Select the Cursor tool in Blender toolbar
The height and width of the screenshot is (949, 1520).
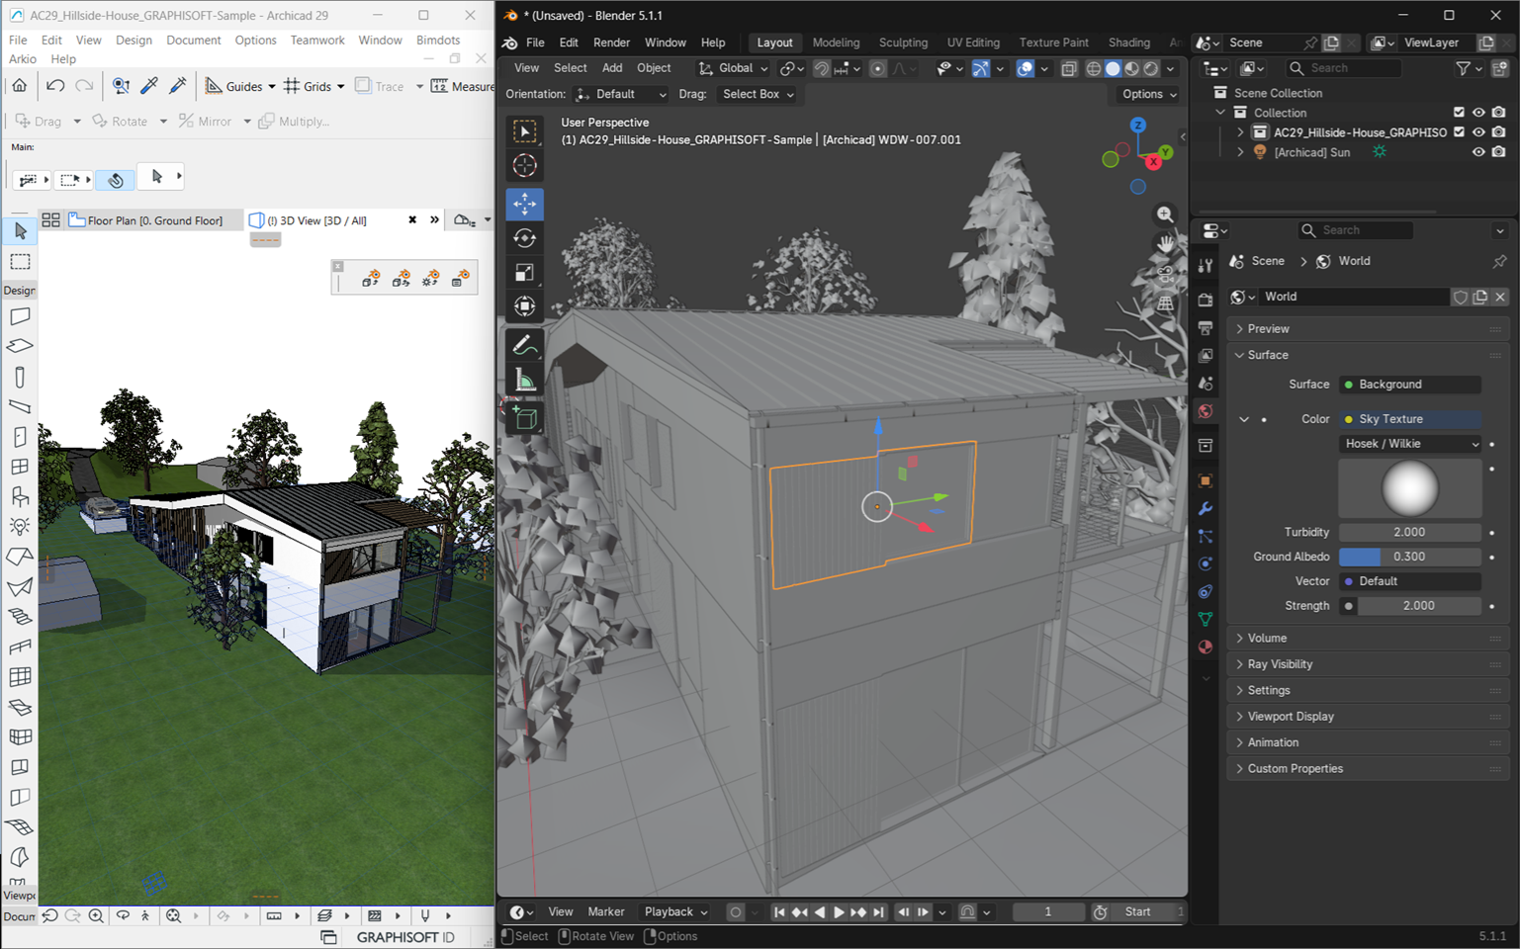pos(525,165)
